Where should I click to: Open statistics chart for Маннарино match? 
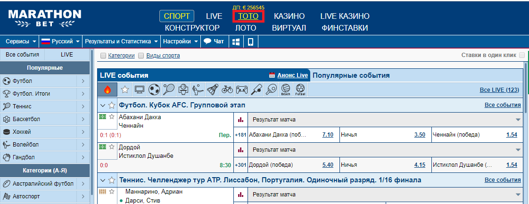(x=240, y=195)
